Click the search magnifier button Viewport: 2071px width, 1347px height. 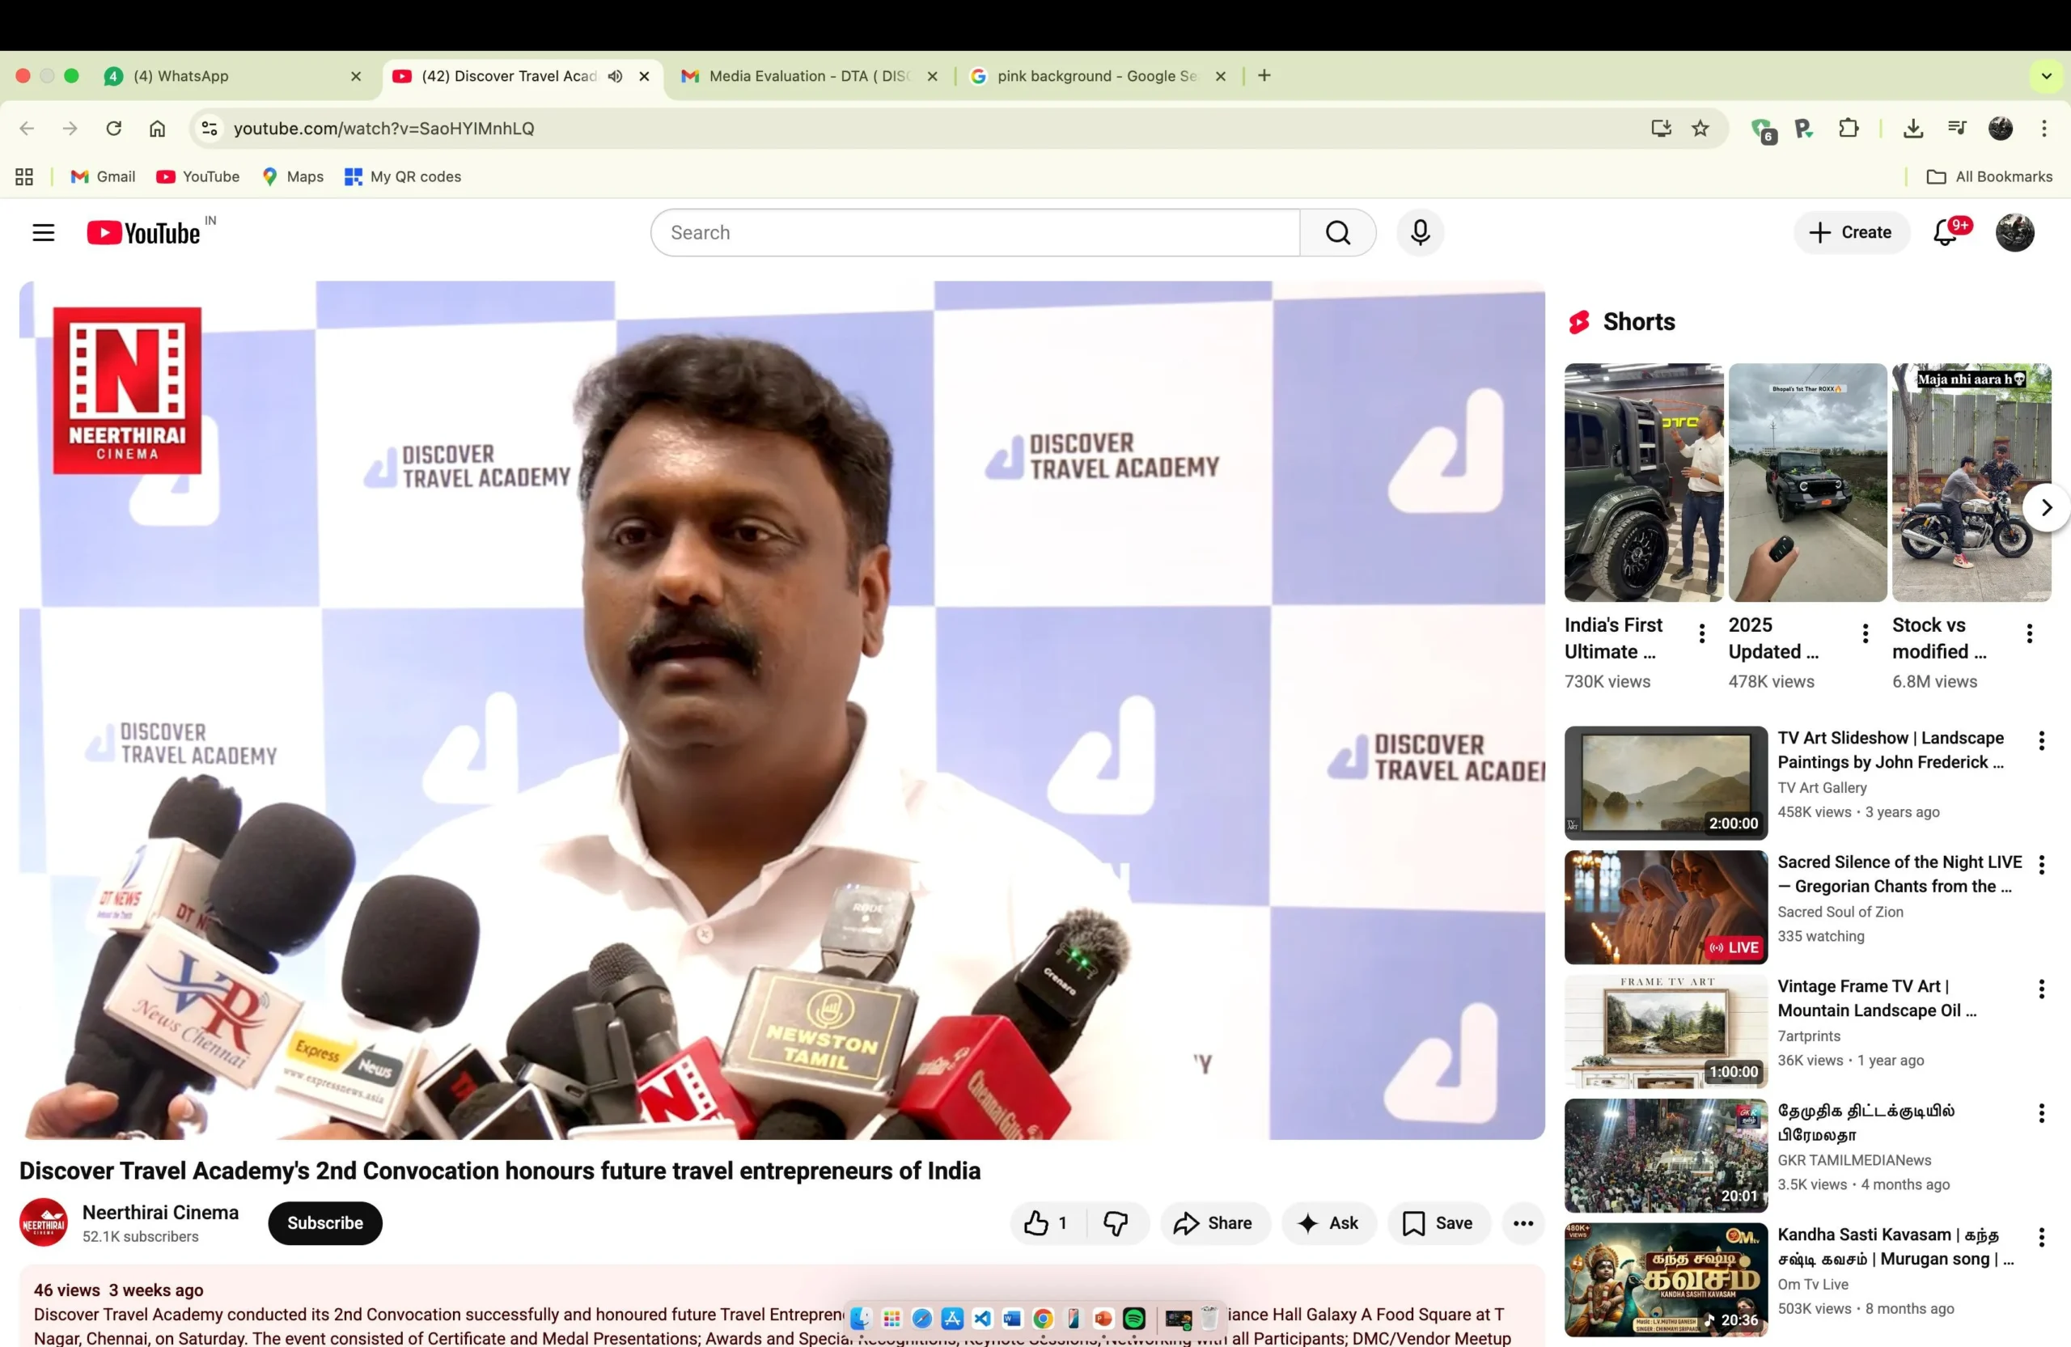click(1337, 232)
